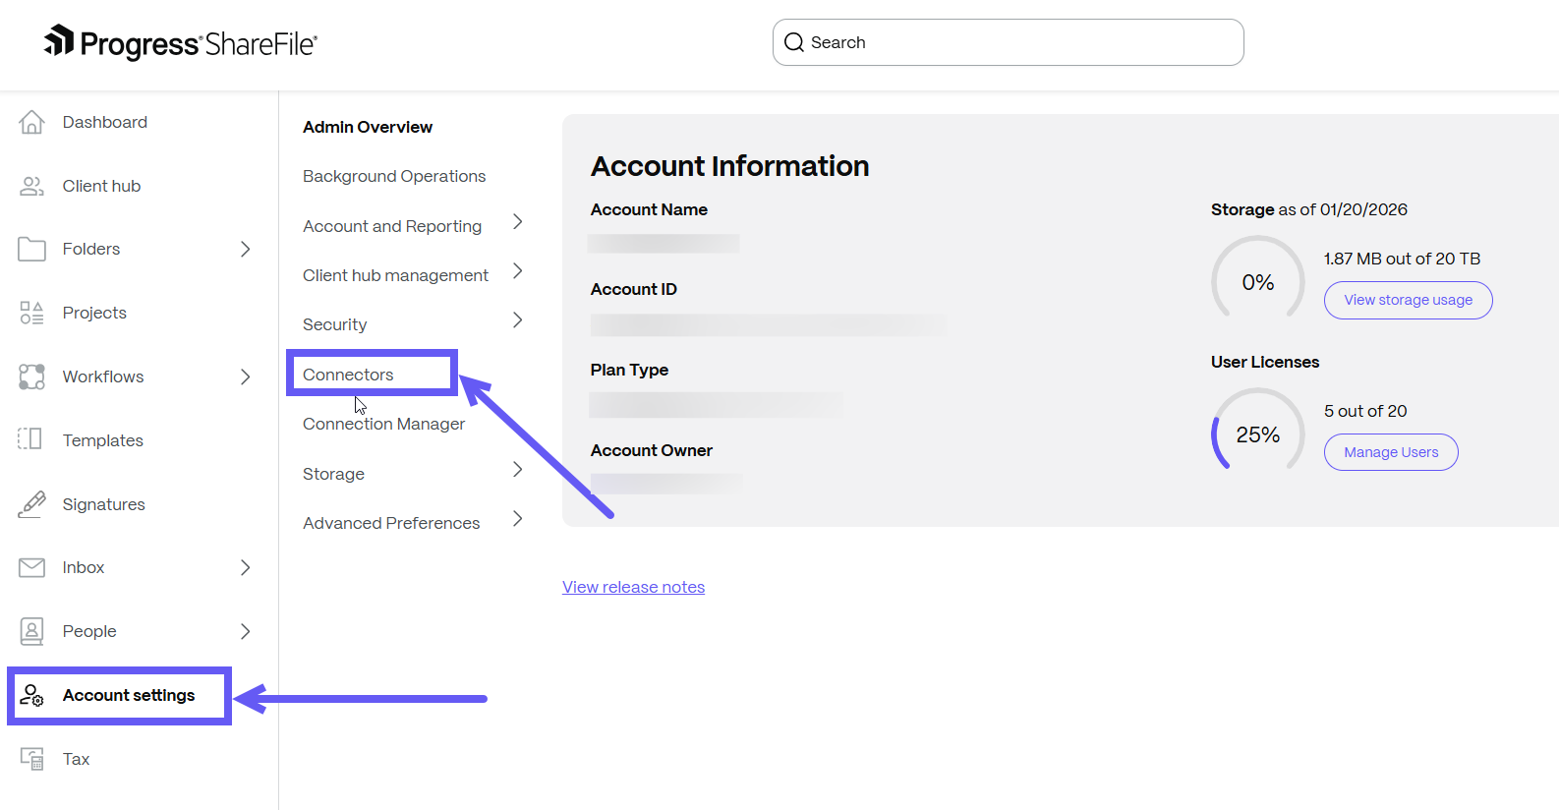Open the View release notes link
This screenshot has width=1559, height=810.
633,587
